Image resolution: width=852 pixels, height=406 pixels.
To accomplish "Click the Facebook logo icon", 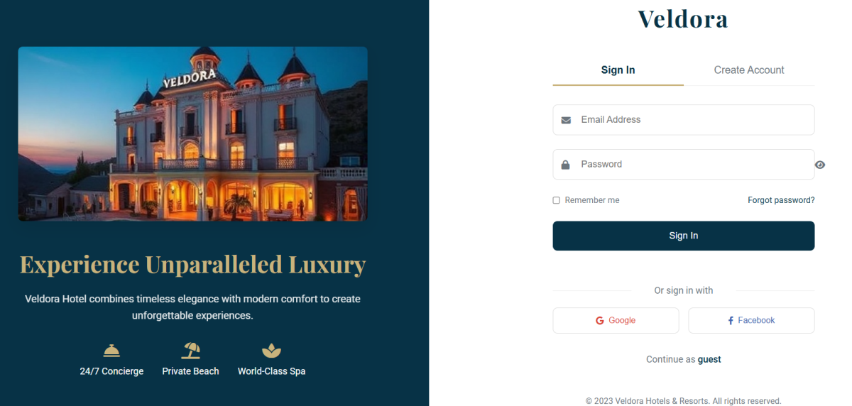I will point(731,321).
